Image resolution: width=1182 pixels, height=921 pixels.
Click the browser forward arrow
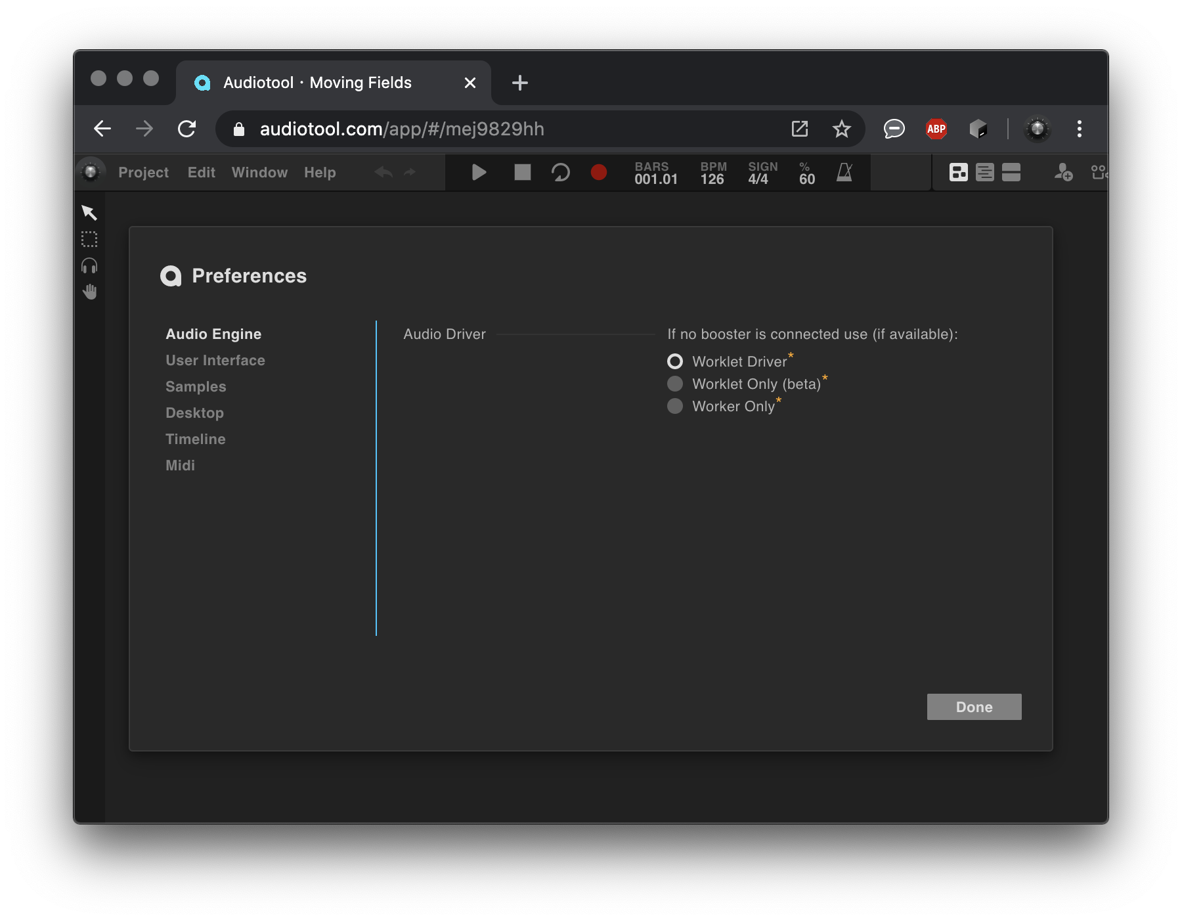coord(144,129)
